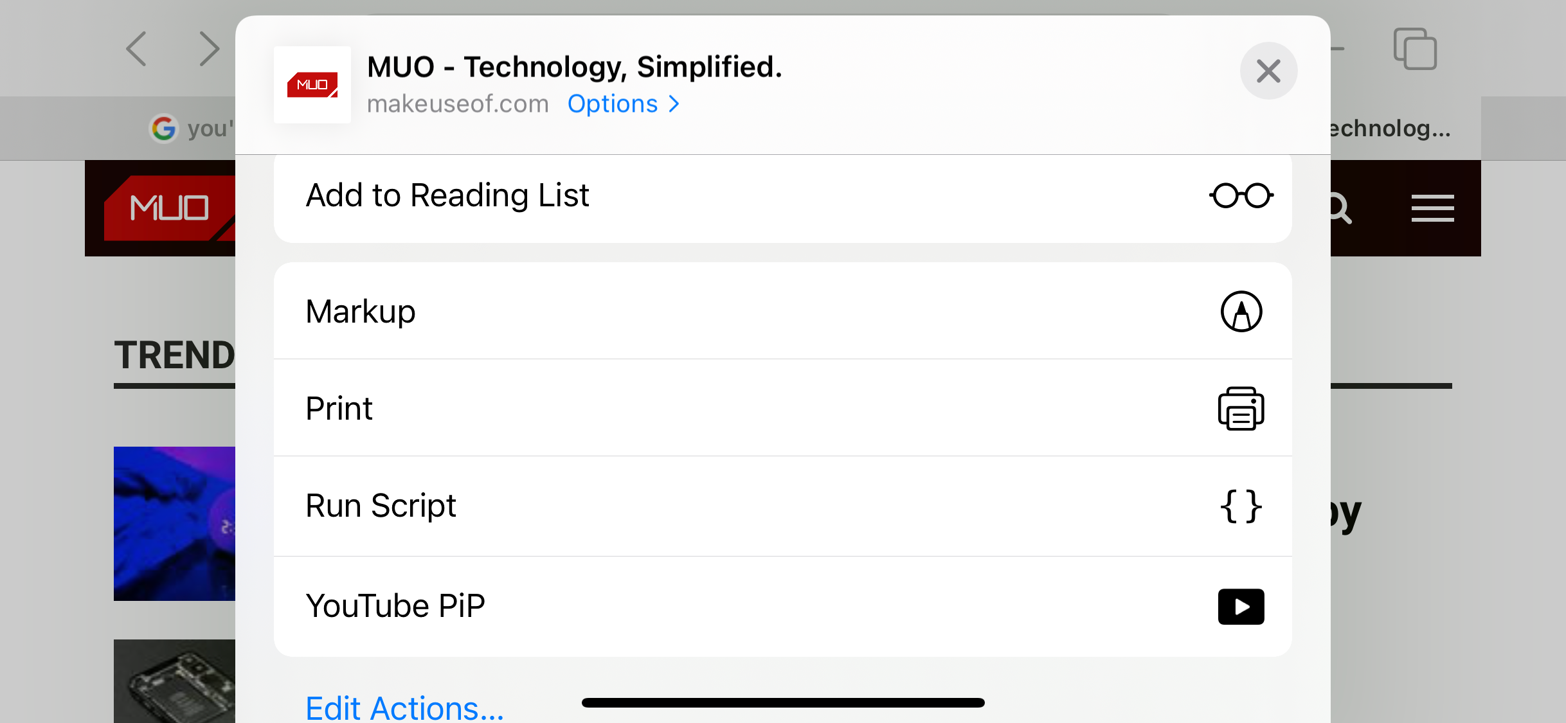Tap the Markup pen icon
The image size is (1566, 723).
(1241, 312)
